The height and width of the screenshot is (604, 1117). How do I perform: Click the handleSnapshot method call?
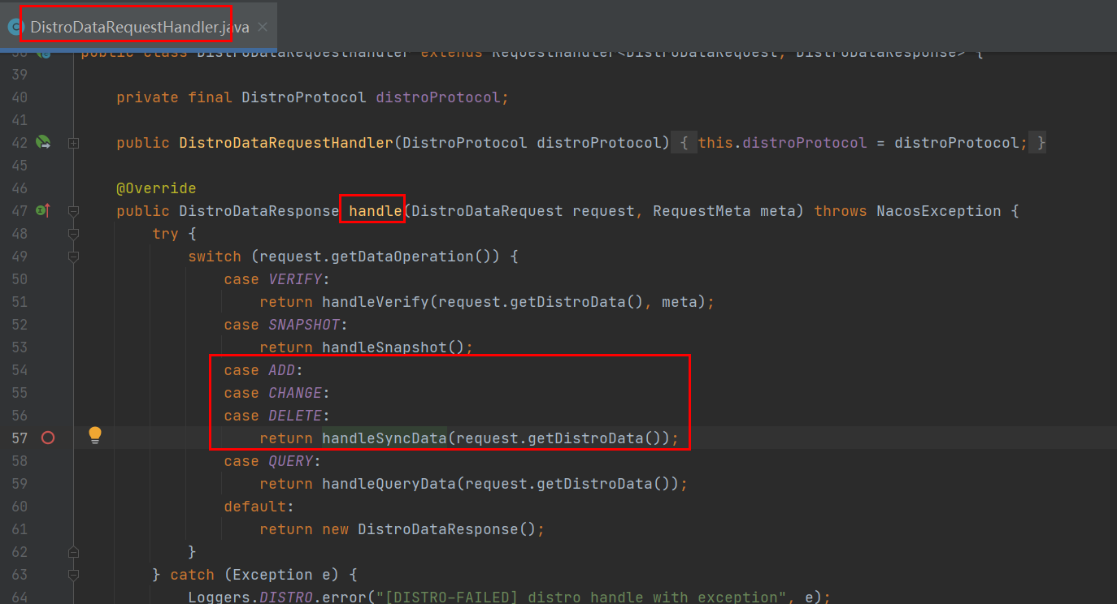click(385, 347)
